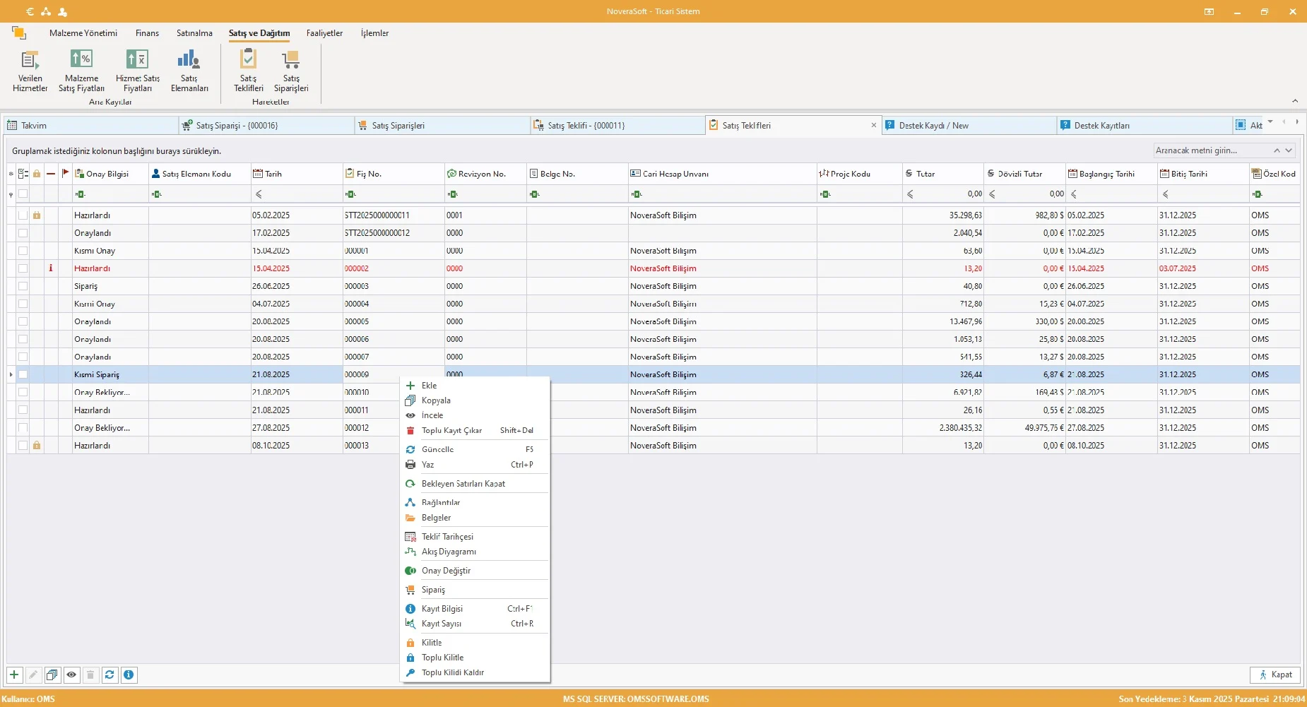
Task: Tick the checkbox for Kısmi Sipariş row
Action: click(x=23, y=375)
